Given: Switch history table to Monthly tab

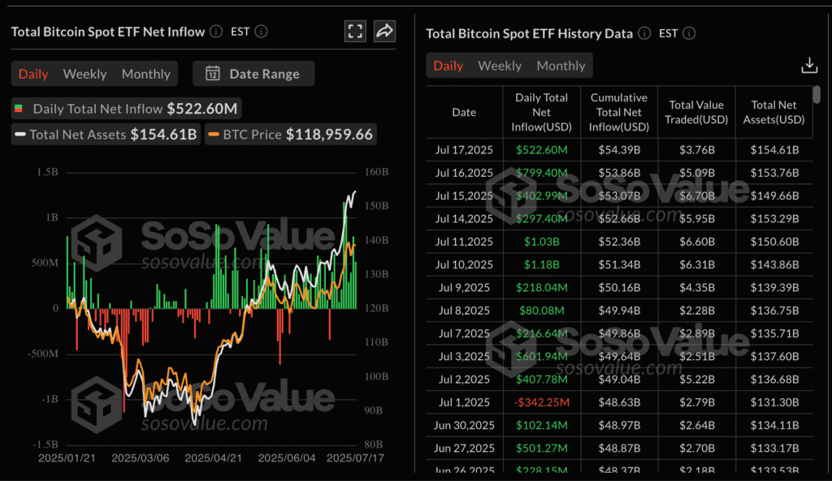Looking at the screenshot, I should click(561, 66).
